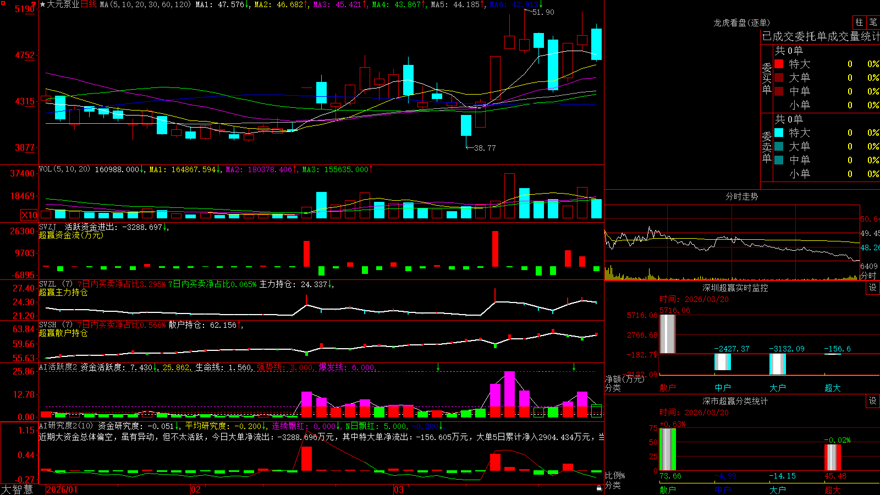
Task: Click MA4: 43.867 green value
Action: tap(398, 4)
